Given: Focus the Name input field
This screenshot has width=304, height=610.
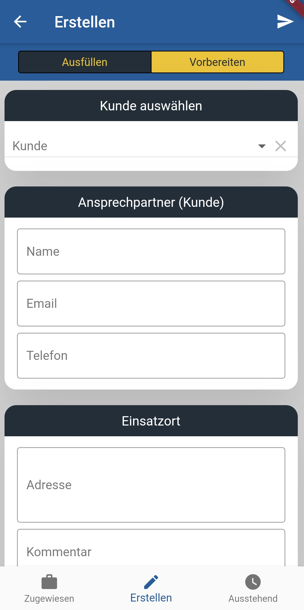Looking at the screenshot, I should click(151, 252).
